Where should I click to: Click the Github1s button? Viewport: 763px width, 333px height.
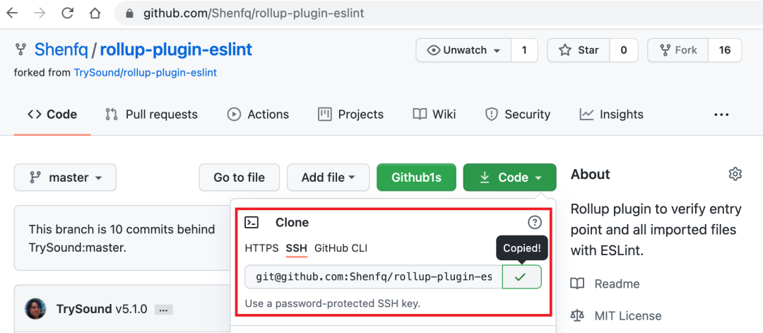pyautogui.click(x=416, y=177)
